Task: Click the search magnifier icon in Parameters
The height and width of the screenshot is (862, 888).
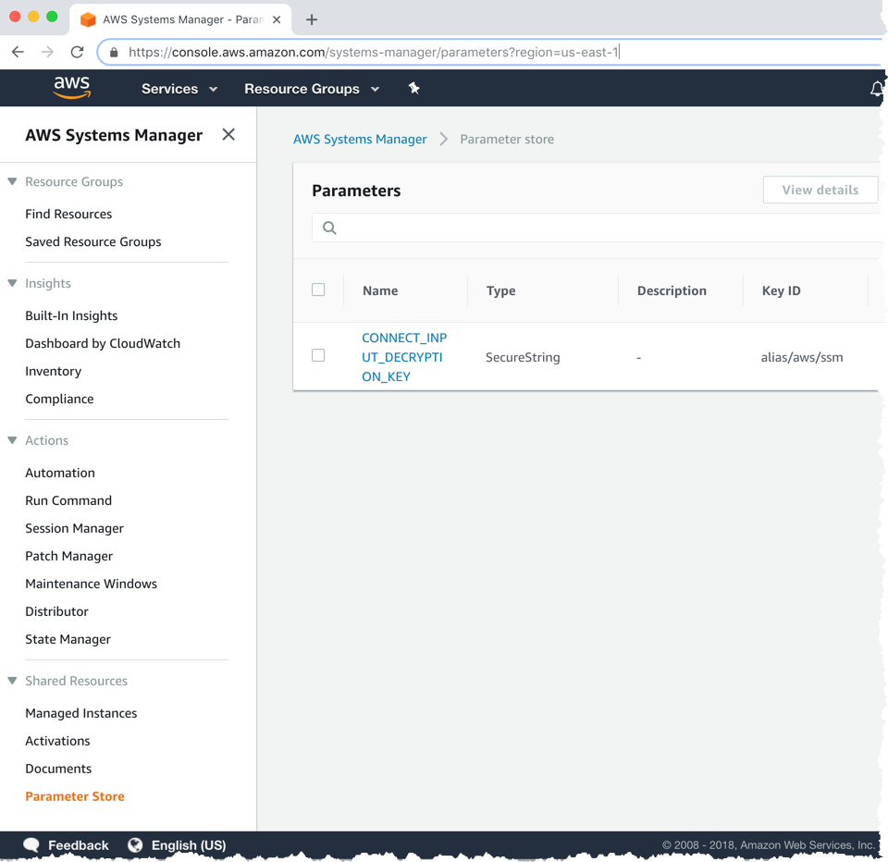Action: 329,228
